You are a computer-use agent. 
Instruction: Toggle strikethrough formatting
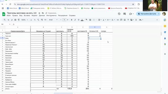coord(78,20)
